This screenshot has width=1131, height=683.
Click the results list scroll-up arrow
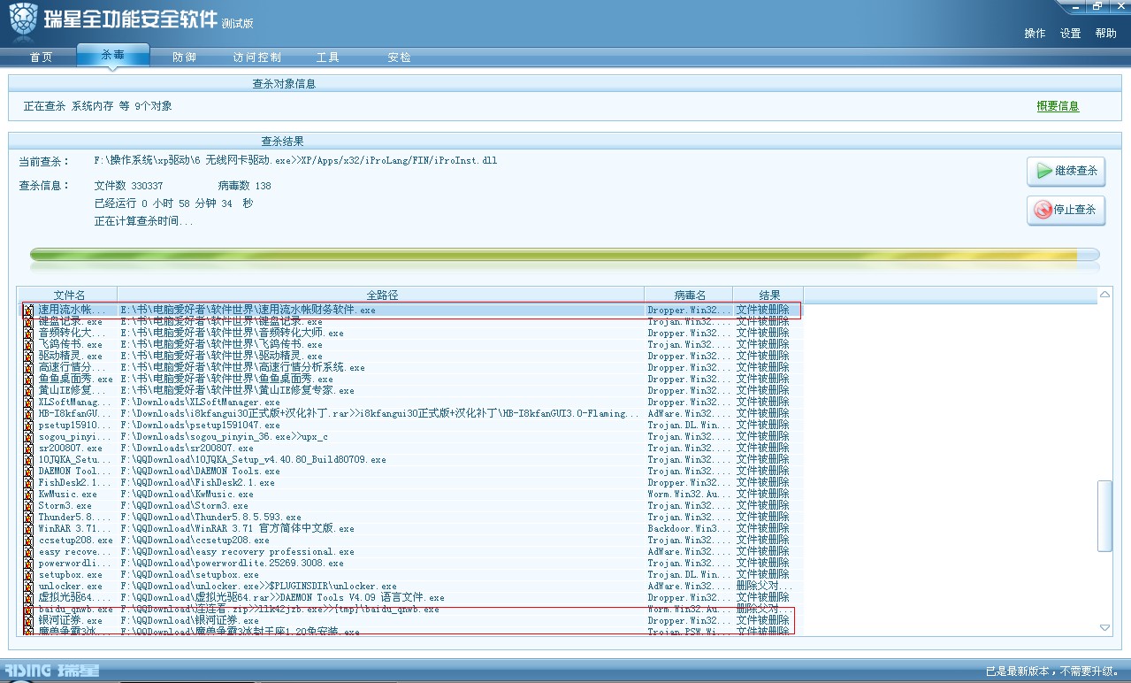coord(1104,294)
